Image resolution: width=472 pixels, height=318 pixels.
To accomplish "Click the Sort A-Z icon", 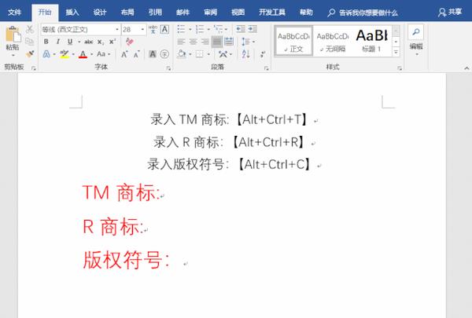I will (x=245, y=54).
